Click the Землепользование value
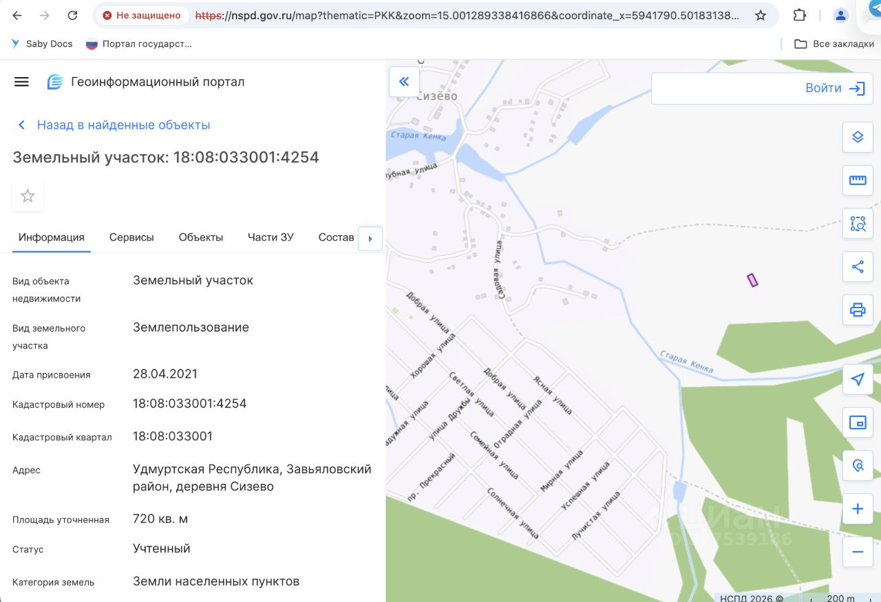Image resolution: width=881 pixels, height=602 pixels. [x=191, y=327]
